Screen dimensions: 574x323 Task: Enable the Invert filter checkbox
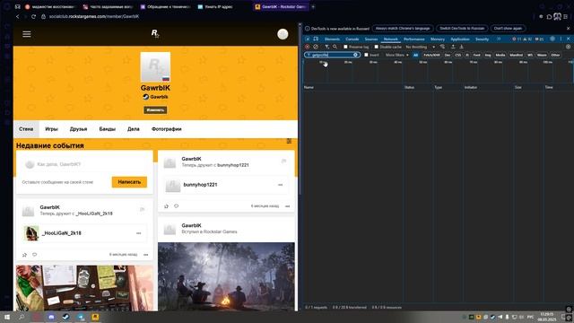(366, 55)
